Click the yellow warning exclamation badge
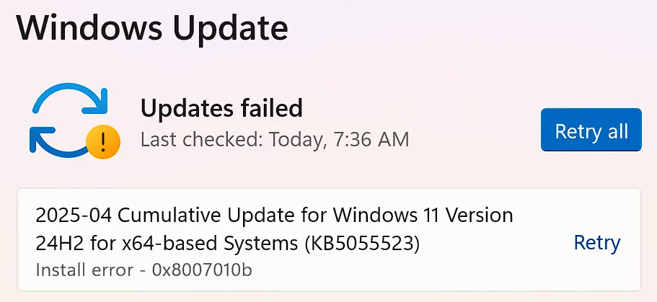This screenshot has height=302, width=657. point(103,141)
